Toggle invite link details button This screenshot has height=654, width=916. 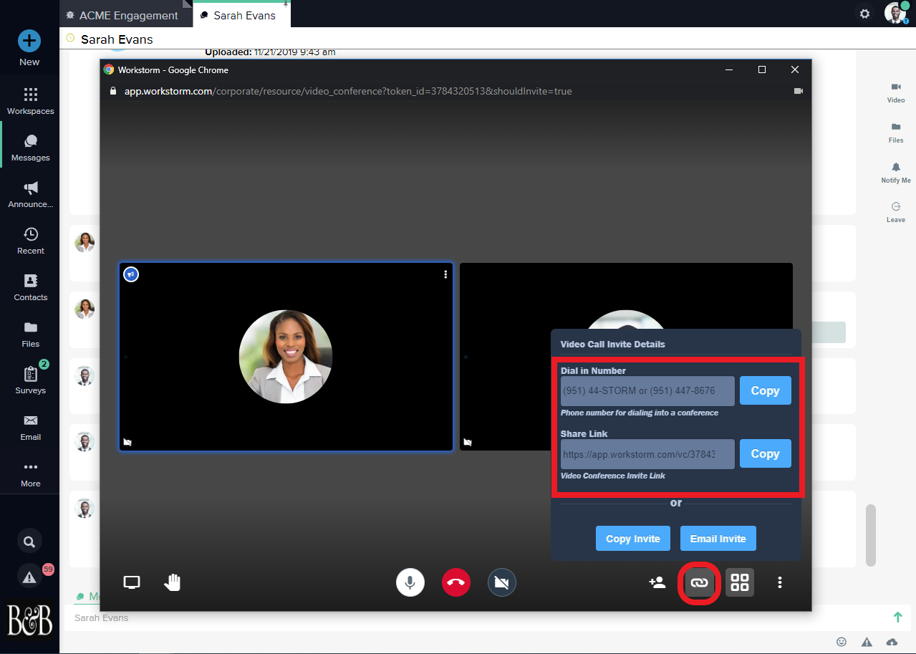click(x=698, y=582)
